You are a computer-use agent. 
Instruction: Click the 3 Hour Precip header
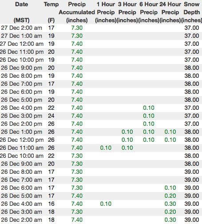click(127, 12)
